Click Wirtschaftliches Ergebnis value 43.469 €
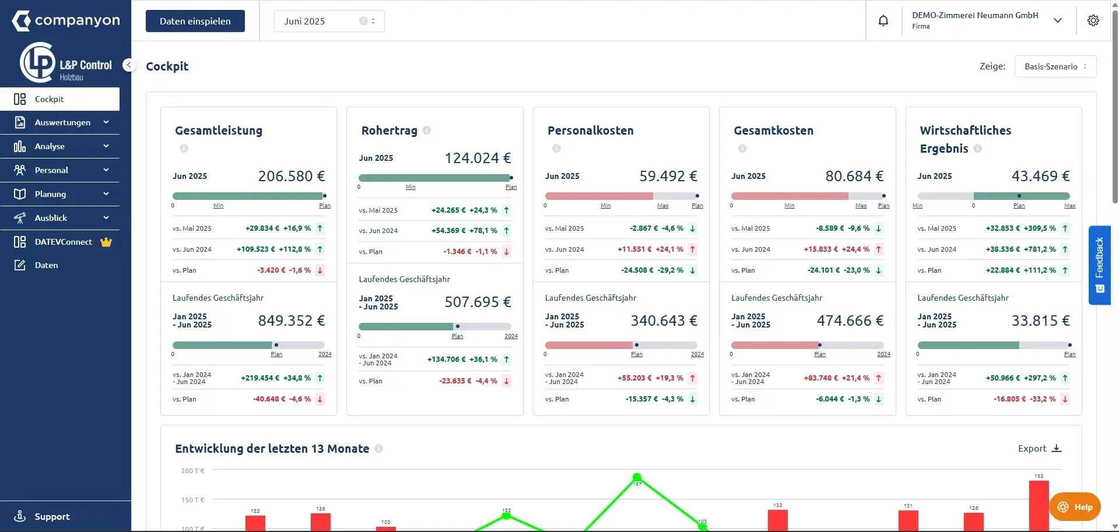The height and width of the screenshot is (532, 1119). (x=1040, y=176)
